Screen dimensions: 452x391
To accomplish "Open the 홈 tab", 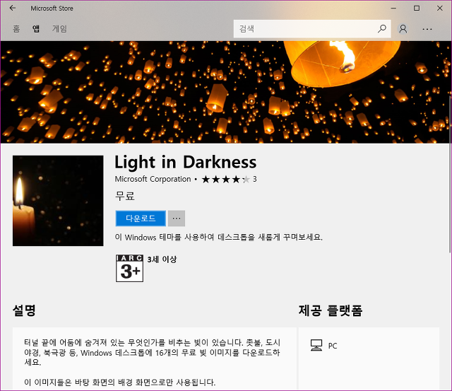I will (16, 28).
